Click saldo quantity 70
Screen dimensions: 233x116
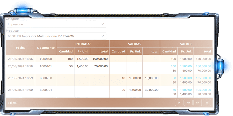(x=174, y=90)
